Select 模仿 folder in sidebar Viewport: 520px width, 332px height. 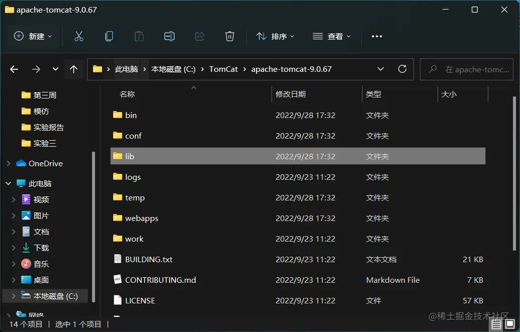pos(36,111)
